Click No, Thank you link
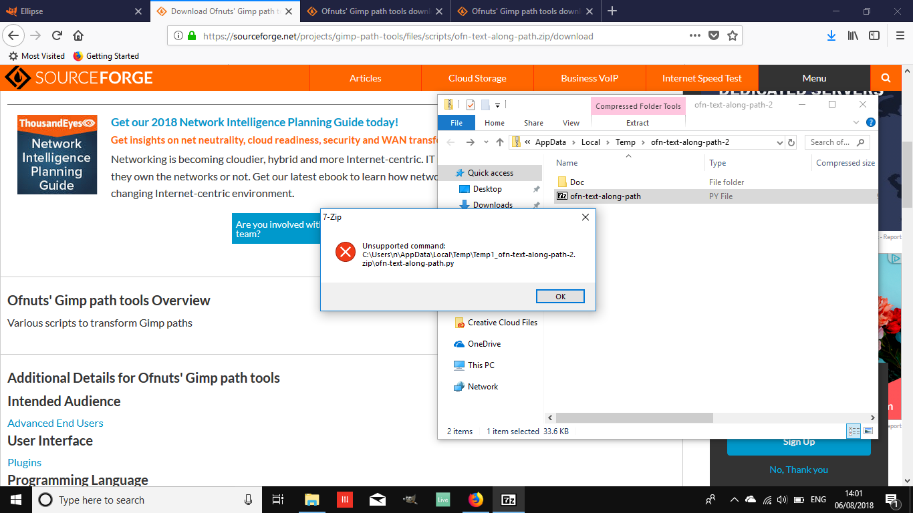Viewport: 913px width, 513px height. (x=799, y=470)
